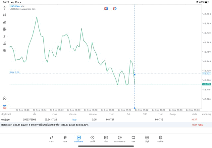The width and height of the screenshot is (212, 148).
Task: Open the chart analysis icon at lower left
Action: [5, 98]
